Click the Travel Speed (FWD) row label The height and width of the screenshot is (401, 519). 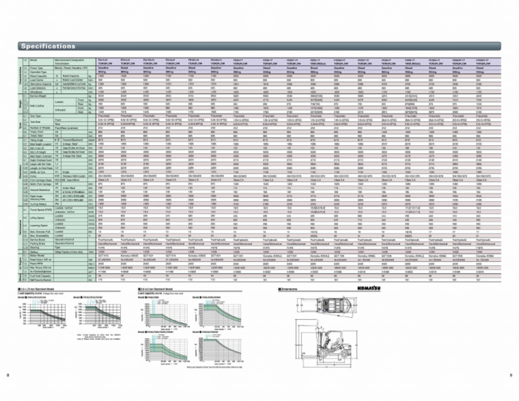(x=40, y=210)
